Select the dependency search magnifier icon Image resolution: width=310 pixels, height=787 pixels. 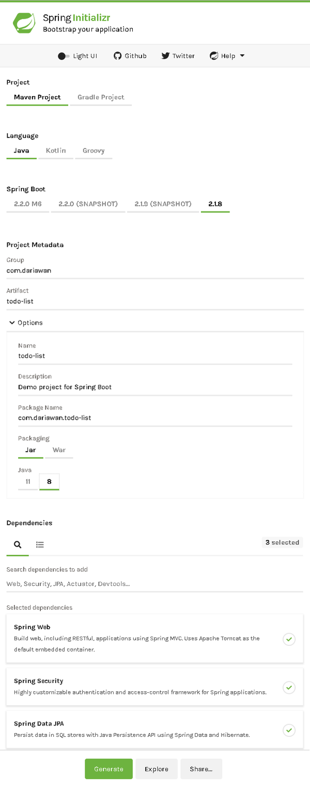[x=18, y=544]
